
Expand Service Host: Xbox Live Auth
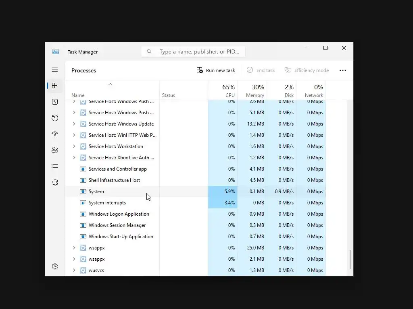pyautogui.click(x=74, y=158)
